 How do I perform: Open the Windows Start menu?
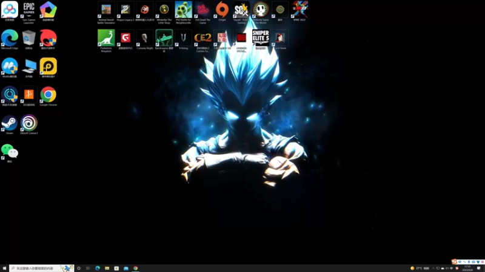click(x=4, y=268)
